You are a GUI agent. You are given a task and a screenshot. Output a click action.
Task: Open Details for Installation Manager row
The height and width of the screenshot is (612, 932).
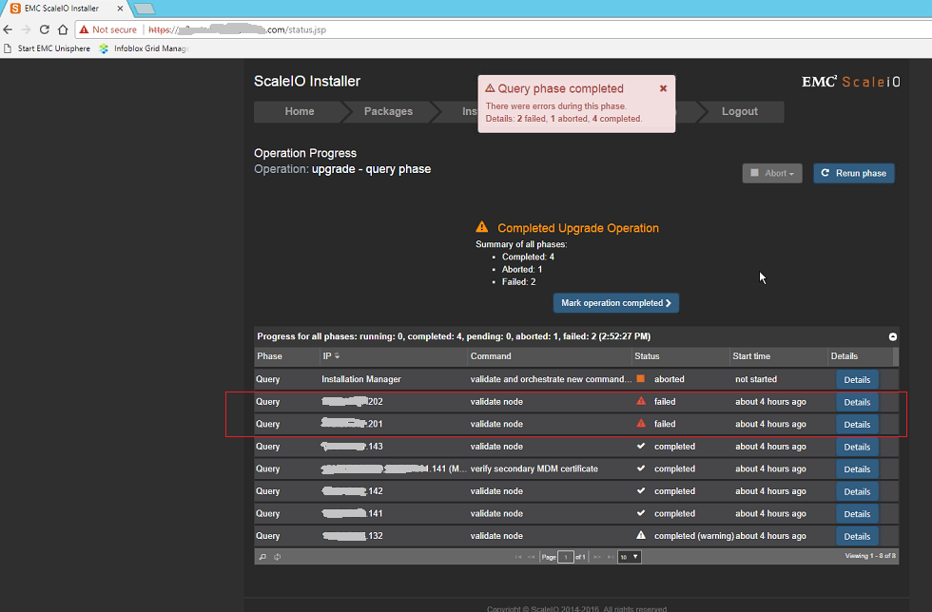[857, 380]
